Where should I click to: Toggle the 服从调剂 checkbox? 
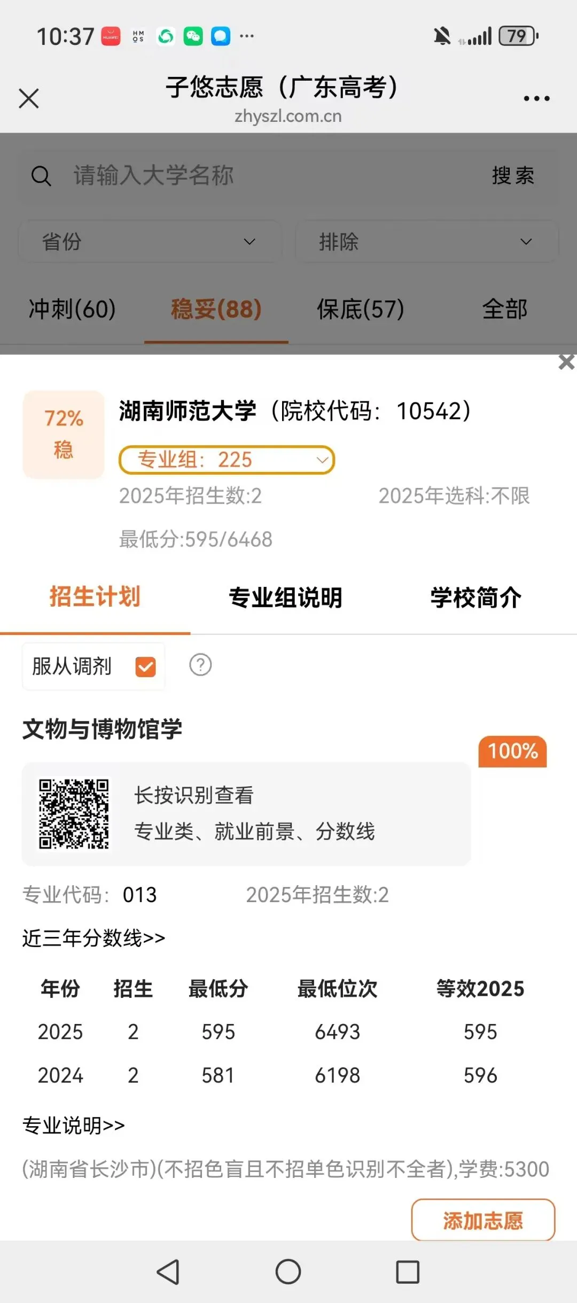click(x=145, y=666)
